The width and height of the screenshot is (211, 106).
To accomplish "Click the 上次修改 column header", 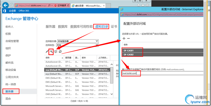I will [103, 58].
